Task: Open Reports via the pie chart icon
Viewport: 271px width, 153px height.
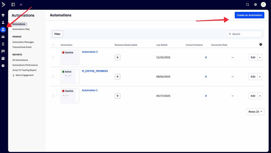Action: coord(3,65)
